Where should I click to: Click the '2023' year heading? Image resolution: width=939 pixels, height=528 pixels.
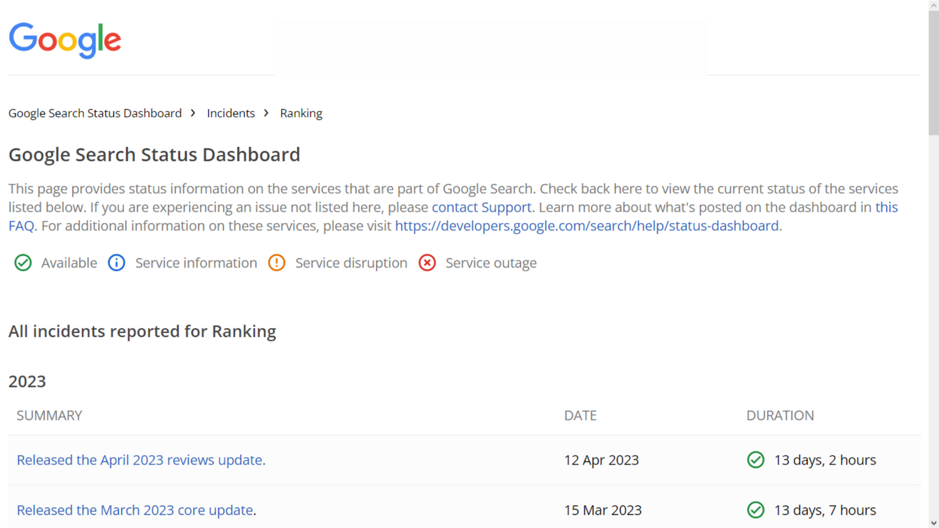27,381
